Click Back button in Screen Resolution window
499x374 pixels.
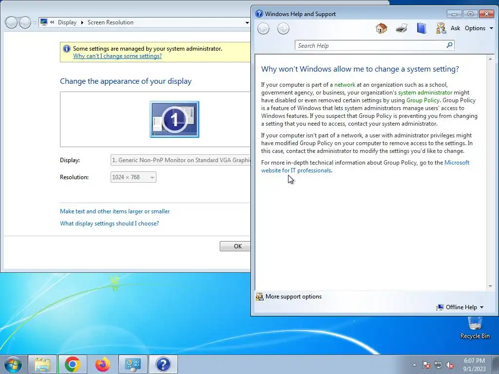point(11,22)
